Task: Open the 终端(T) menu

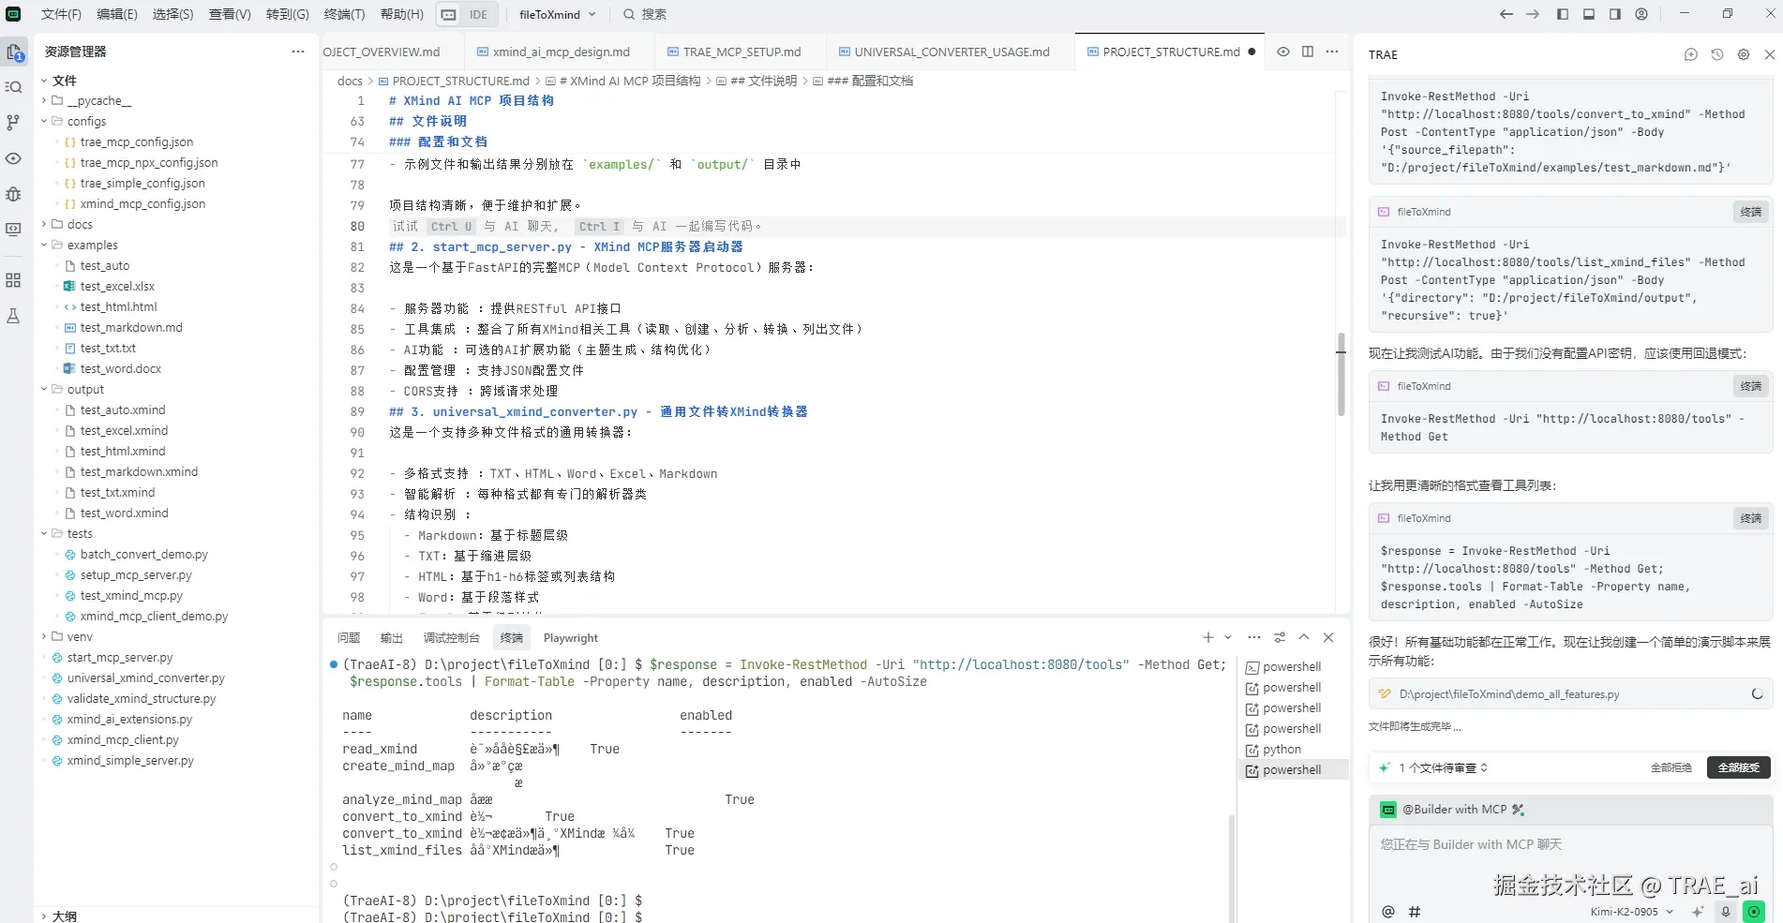Action: 344,14
